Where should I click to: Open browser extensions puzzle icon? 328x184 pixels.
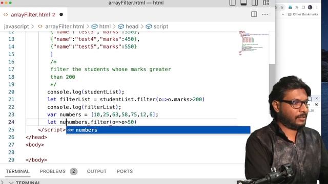pos(297,7)
